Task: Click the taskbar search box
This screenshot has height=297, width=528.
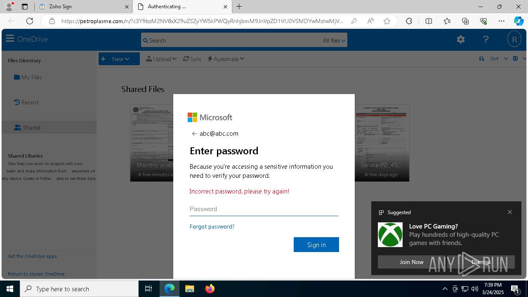Action: [79, 289]
